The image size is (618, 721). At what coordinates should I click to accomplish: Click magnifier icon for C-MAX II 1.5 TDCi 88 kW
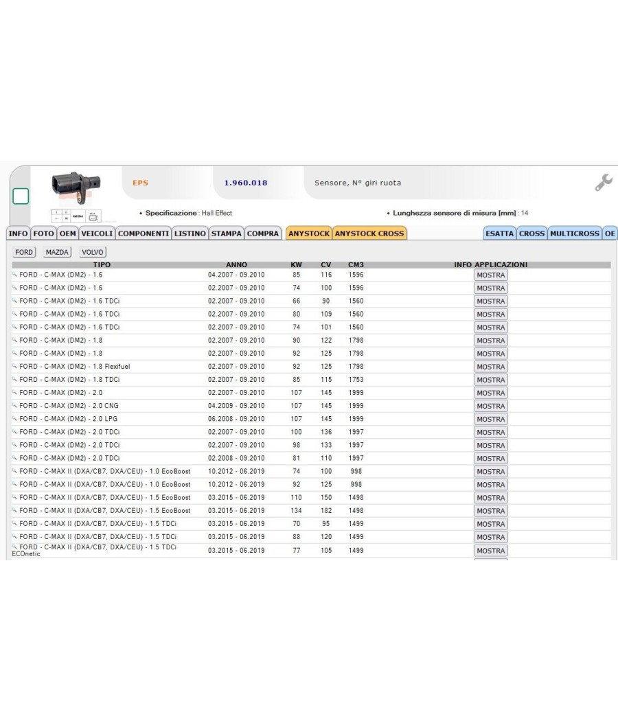(x=14, y=536)
